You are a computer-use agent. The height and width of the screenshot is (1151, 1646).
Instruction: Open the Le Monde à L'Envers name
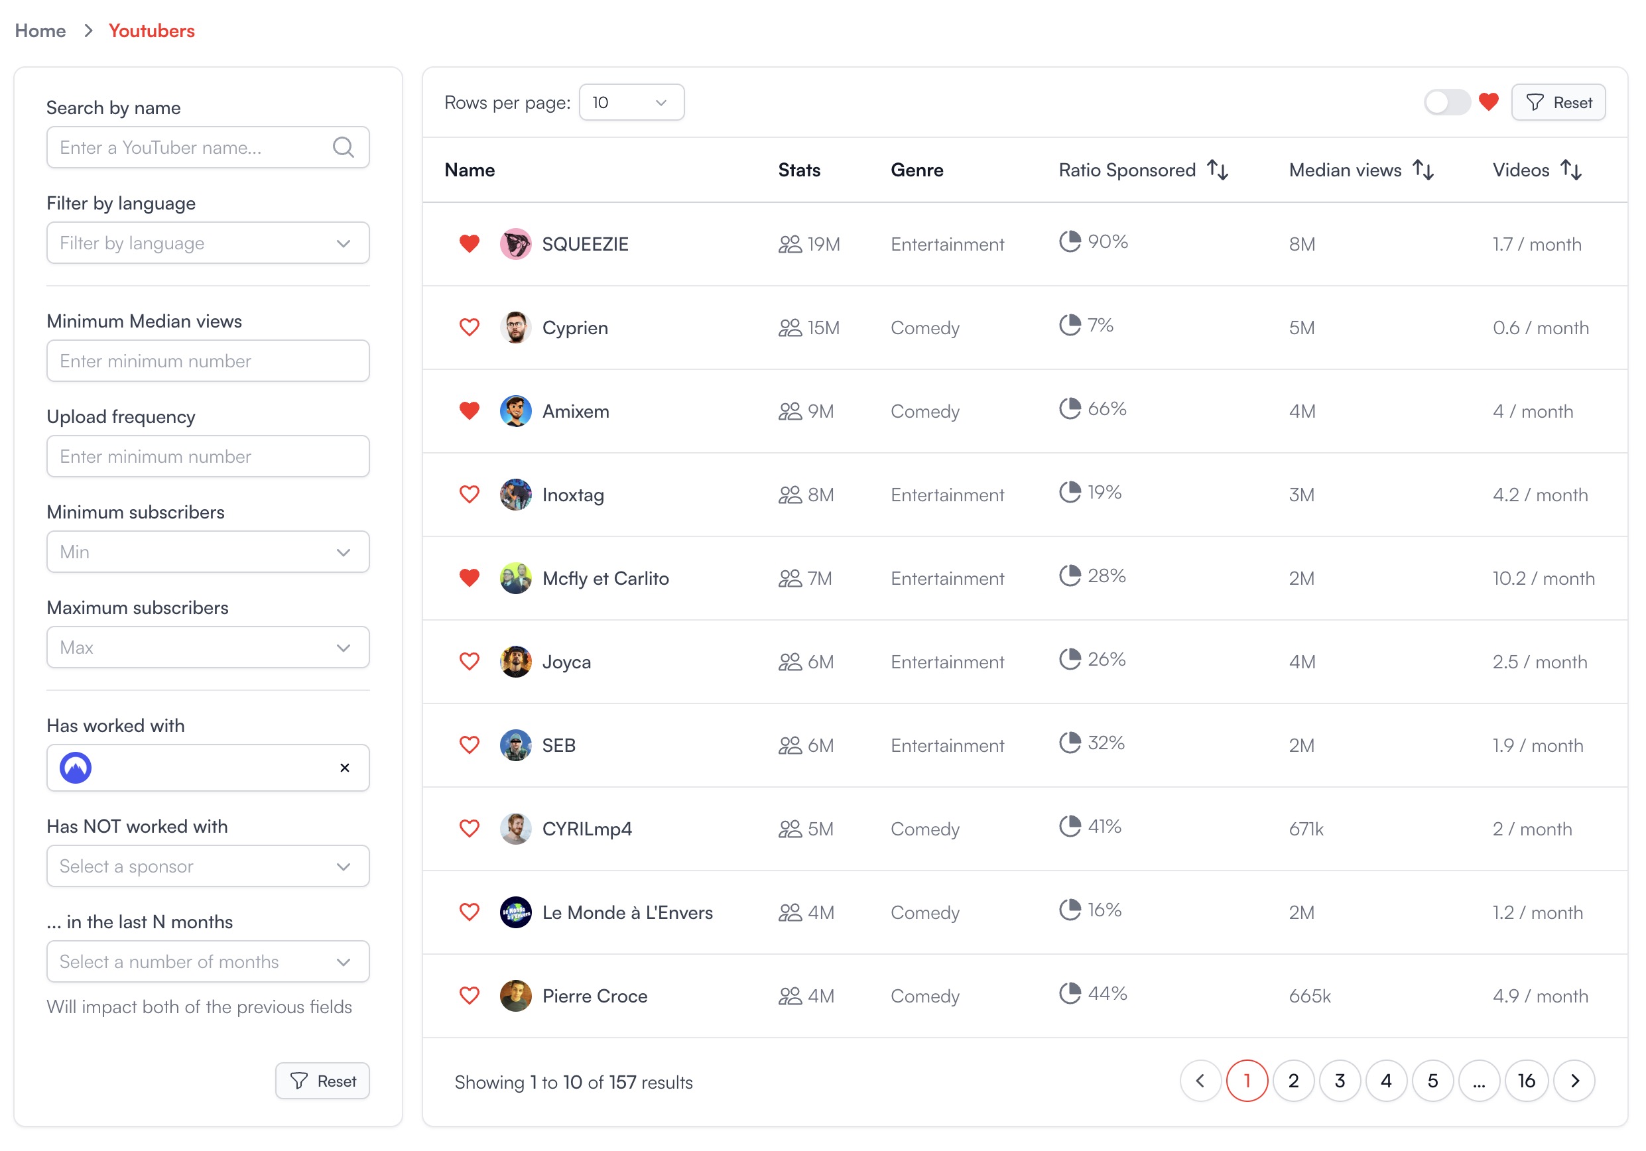[x=627, y=912]
